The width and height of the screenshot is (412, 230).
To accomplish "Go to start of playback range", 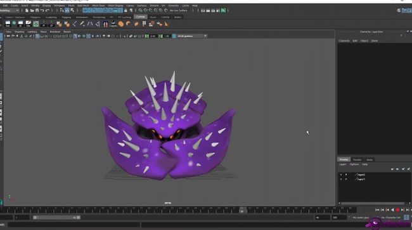I will tap(377, 210).
